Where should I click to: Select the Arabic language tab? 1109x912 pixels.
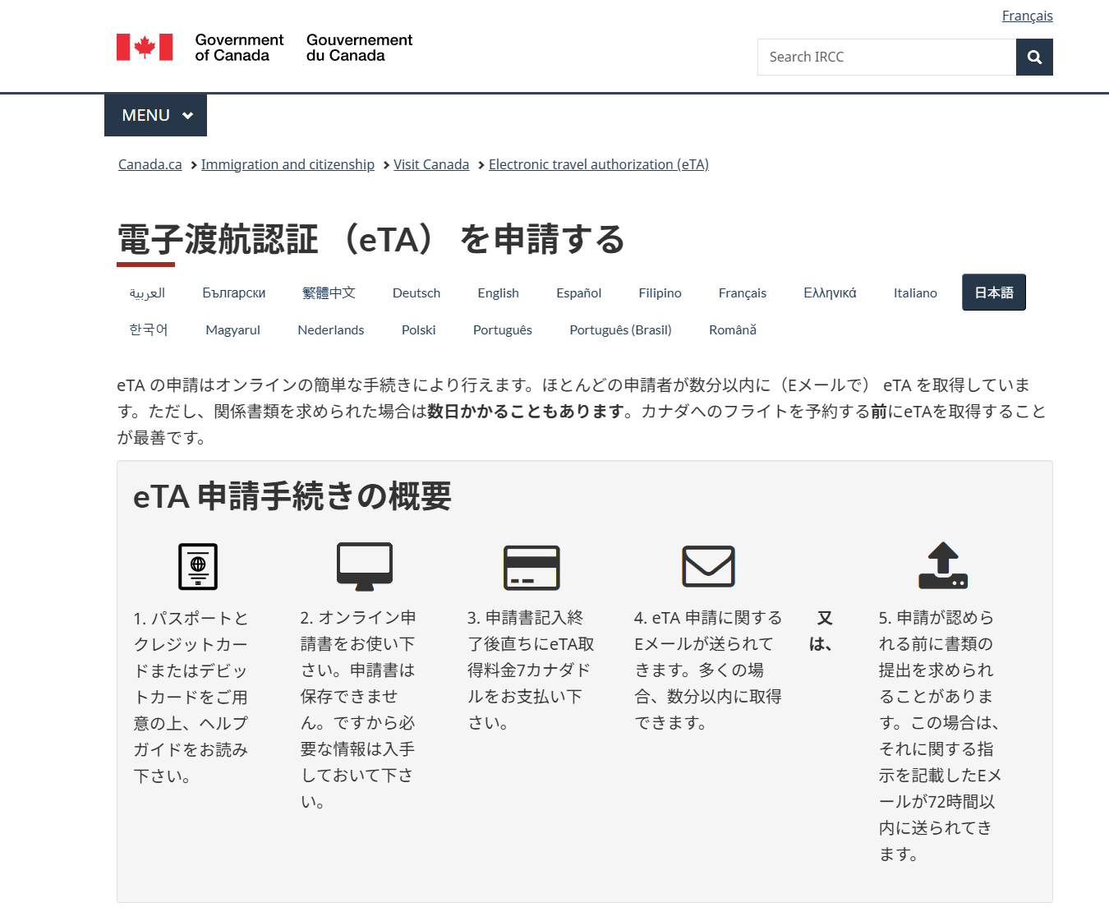pos(147,292)
